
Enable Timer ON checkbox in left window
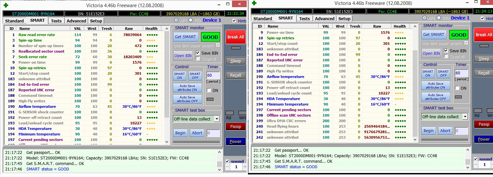pos(209,90)
